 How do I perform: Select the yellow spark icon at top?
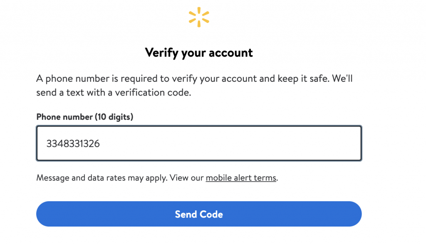coord(199,17)
